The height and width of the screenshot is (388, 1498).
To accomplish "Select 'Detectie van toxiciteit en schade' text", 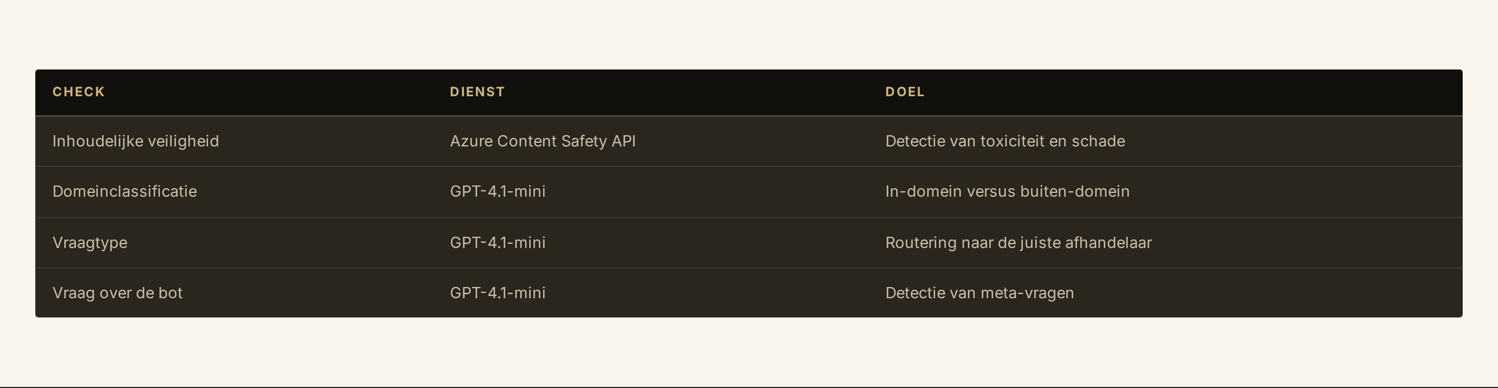I will click(1004, 141).
